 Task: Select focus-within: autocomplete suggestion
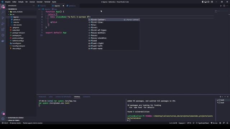click(114, 33)
